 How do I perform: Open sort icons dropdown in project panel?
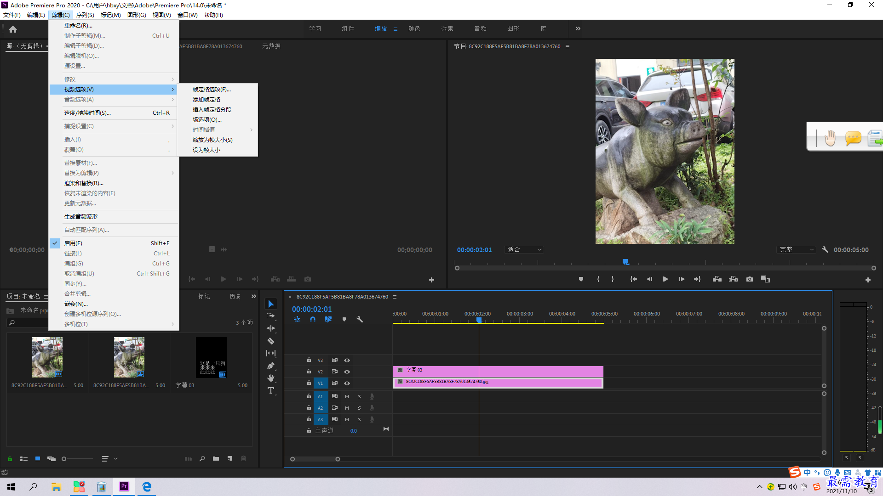click(x=109, y=459)
